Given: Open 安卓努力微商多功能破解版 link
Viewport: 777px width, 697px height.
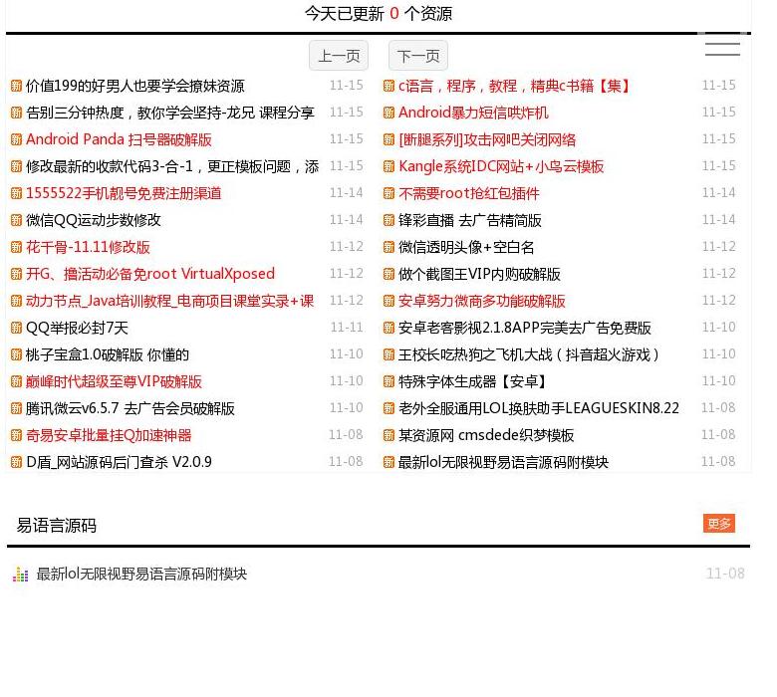Looking at the screenshot, I should coord(482,301).
